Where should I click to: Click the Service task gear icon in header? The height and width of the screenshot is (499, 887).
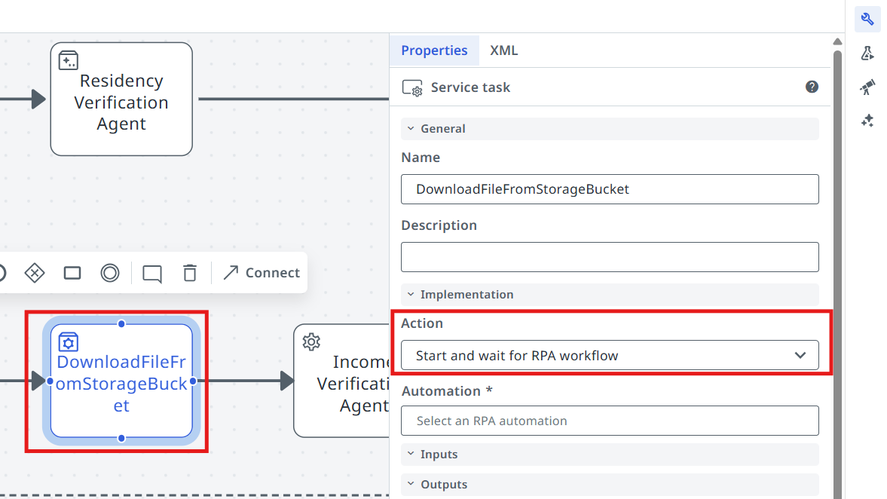point(411,87)
